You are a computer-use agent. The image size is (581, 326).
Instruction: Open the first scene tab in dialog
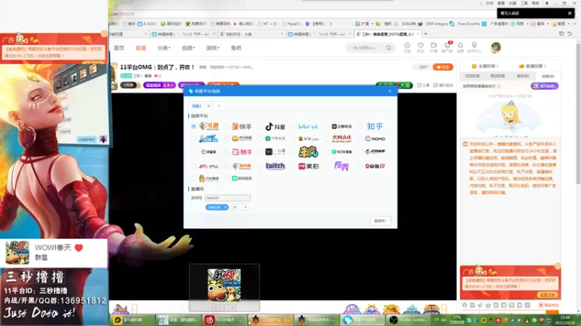196,106
